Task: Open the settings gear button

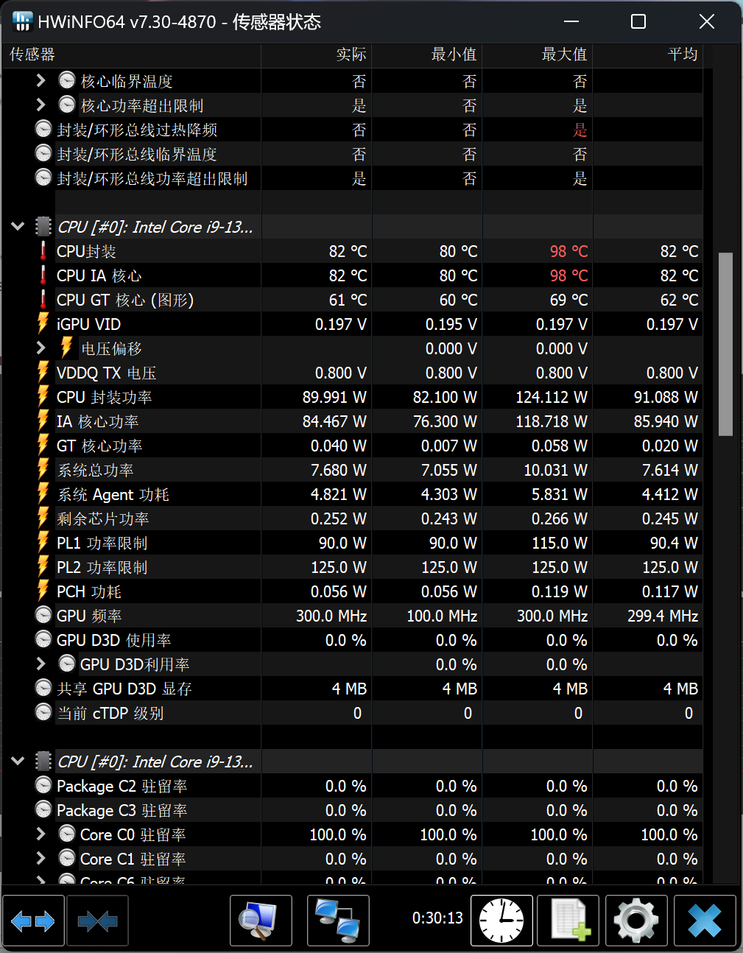Action: [636, 921]
